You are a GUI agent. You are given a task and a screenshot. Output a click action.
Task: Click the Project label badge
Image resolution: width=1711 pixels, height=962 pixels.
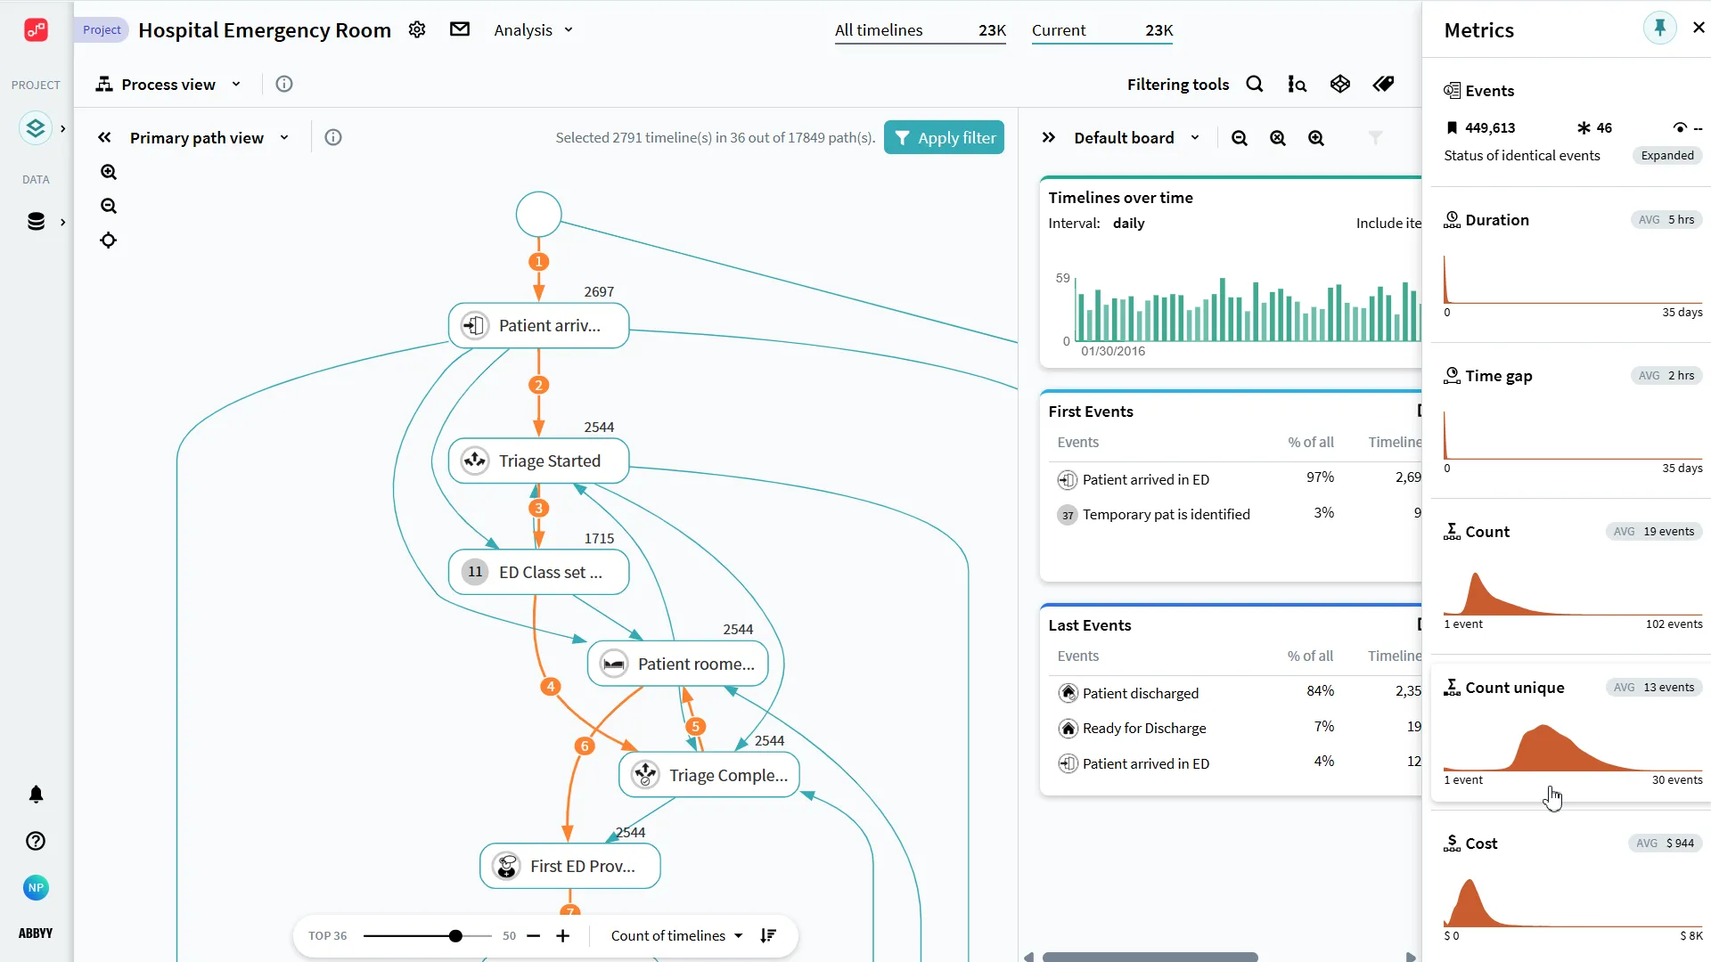[x=102, y=29]
